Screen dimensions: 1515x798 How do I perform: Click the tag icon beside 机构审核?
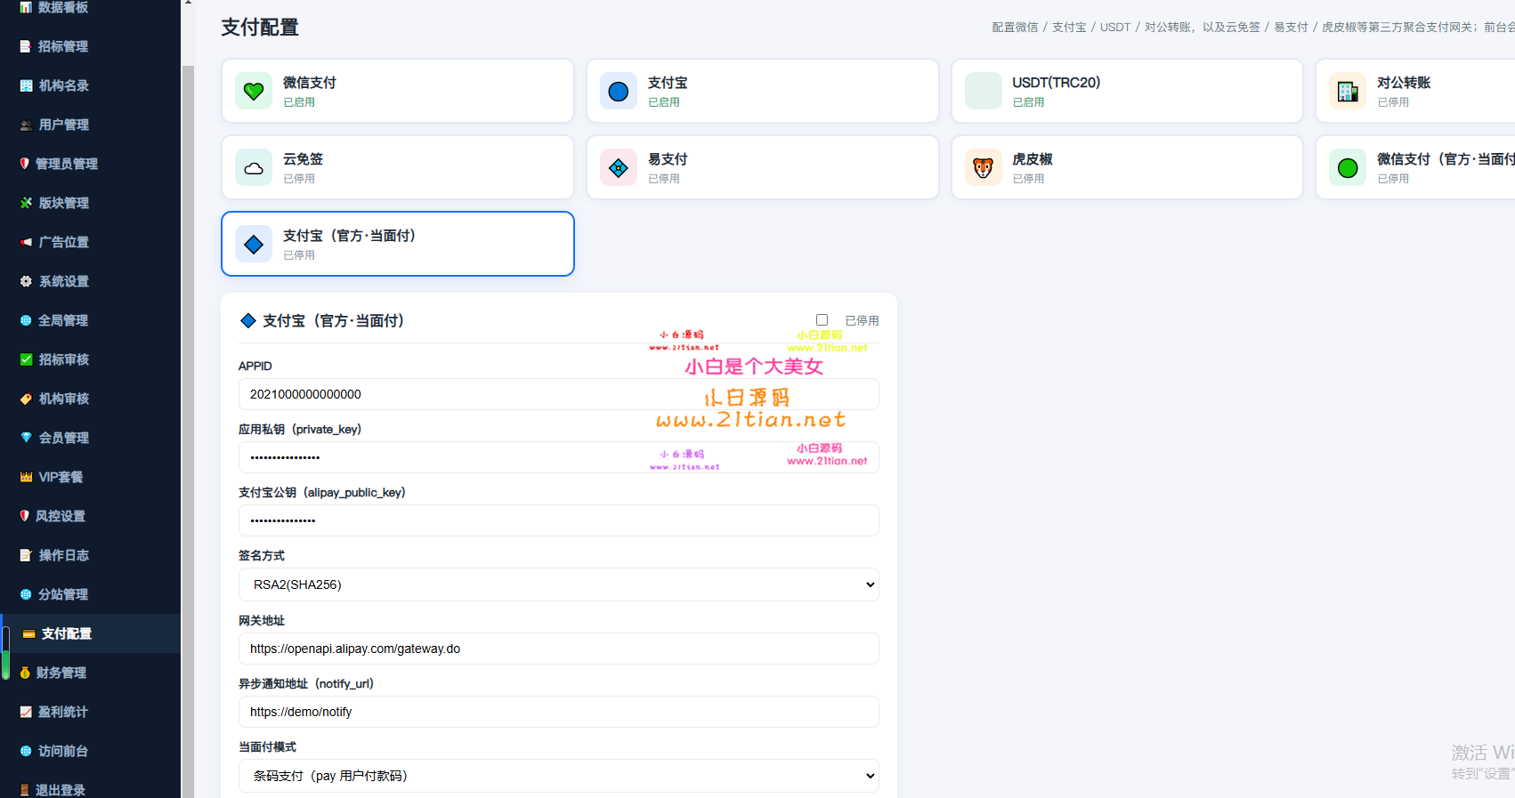[x=26, y=399]
